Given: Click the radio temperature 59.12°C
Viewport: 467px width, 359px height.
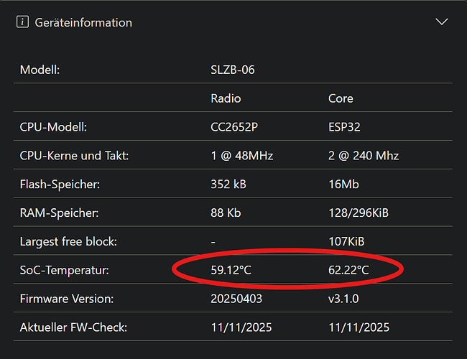Looking at the screenshot, I should pos(231,270).
